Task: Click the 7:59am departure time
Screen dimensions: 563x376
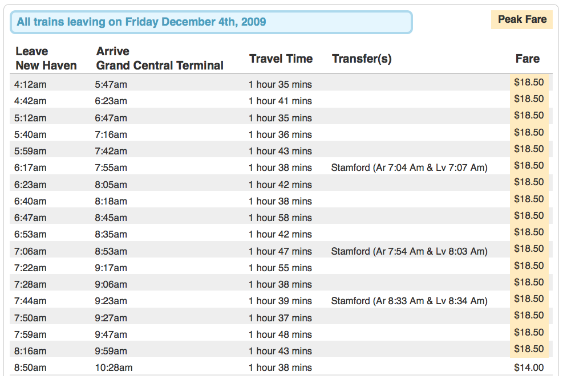Action: [30, 335]
